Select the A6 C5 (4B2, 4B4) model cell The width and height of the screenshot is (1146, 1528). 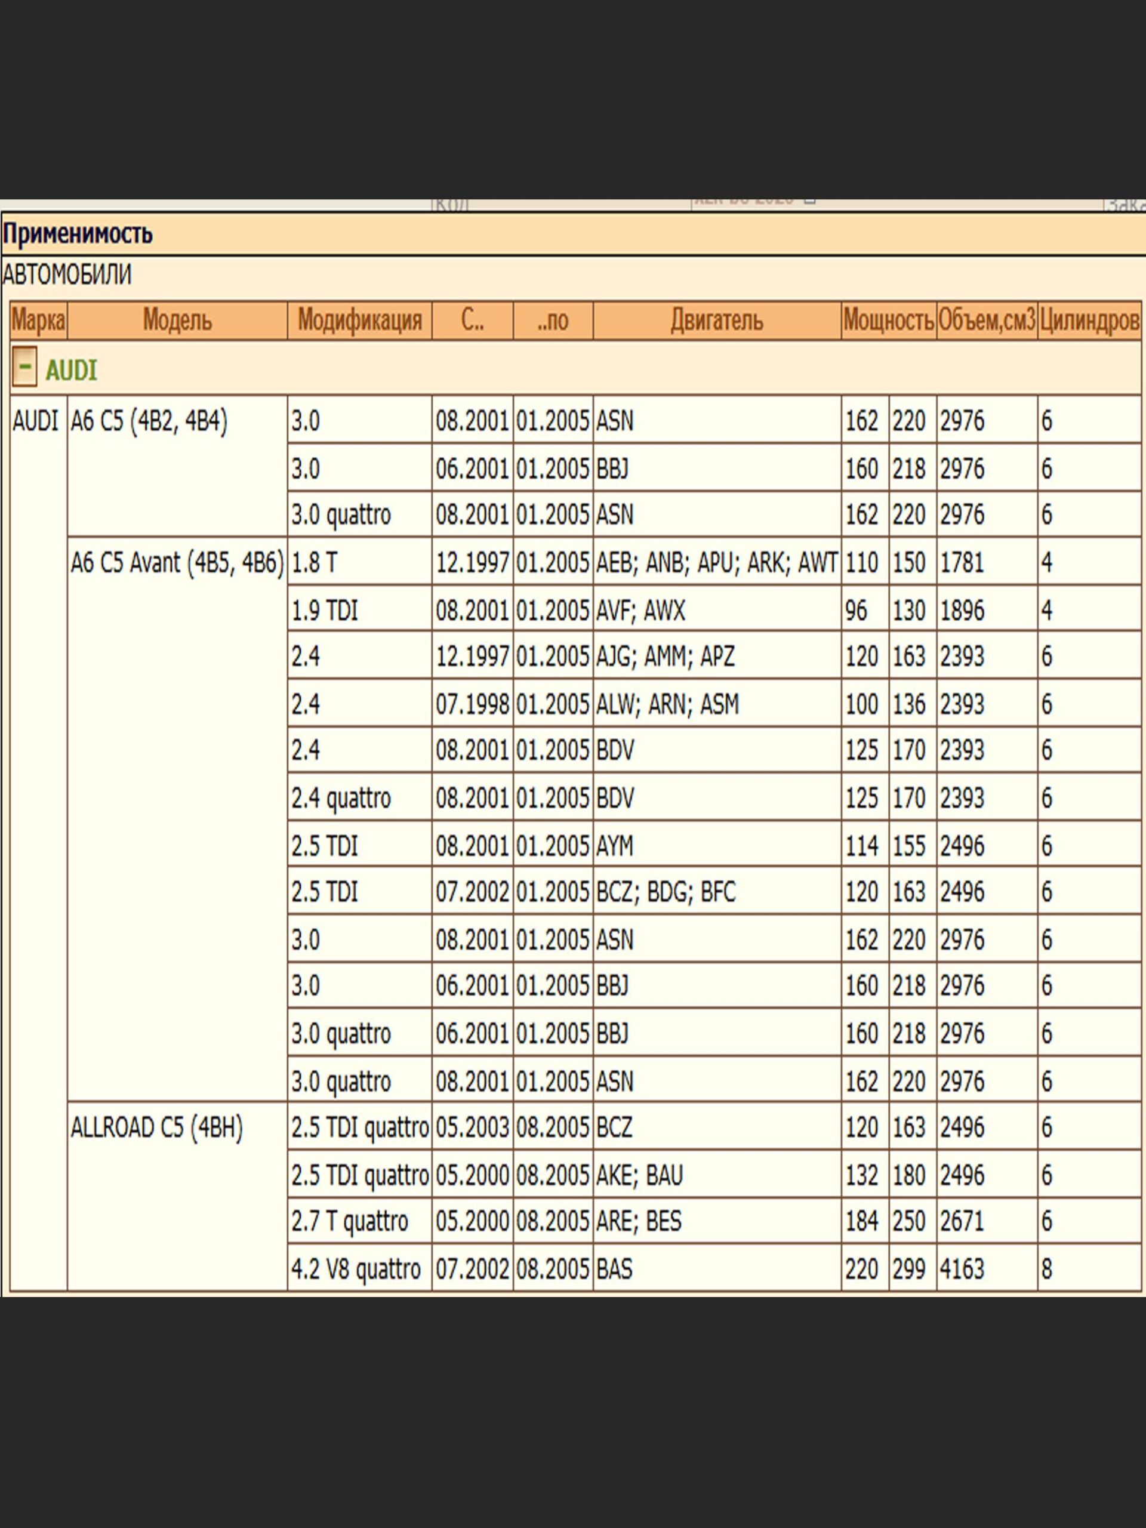149,421
